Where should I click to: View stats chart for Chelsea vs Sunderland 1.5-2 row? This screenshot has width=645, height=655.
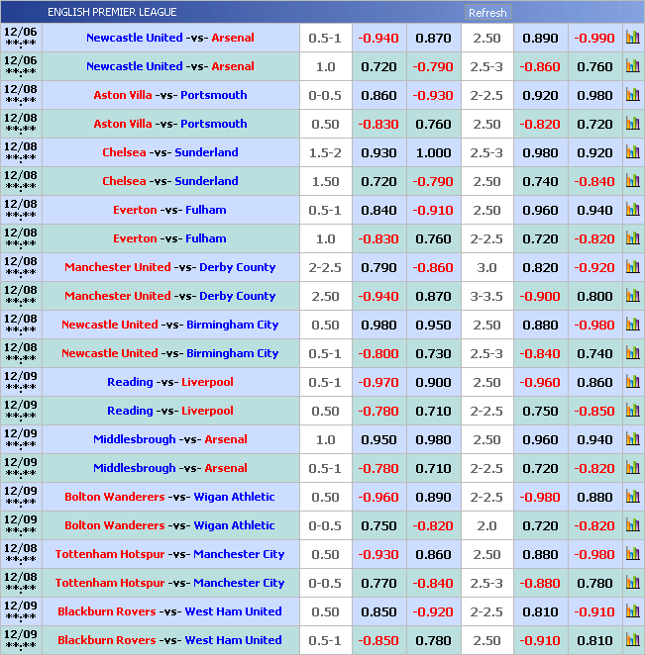click(x=632, y=152)
